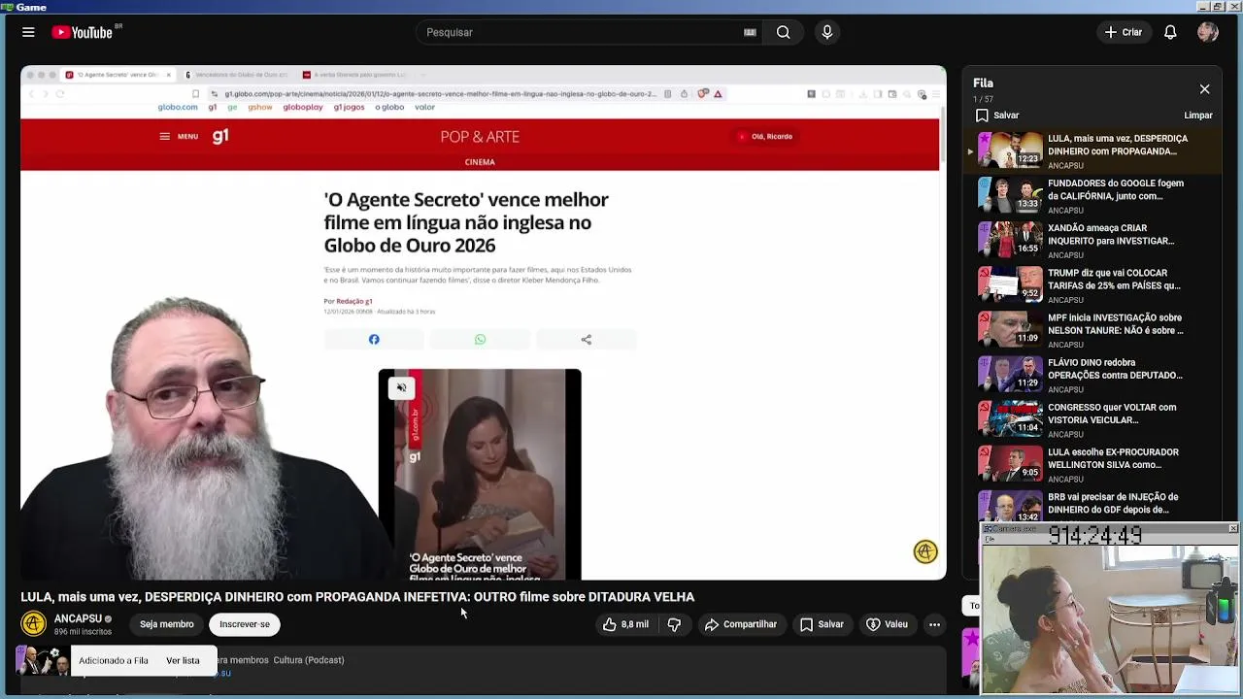Select browser tab Vencedores do Globo de Ouro
The height and width of the screenshot is (699, 1243).
coord(236,75)
